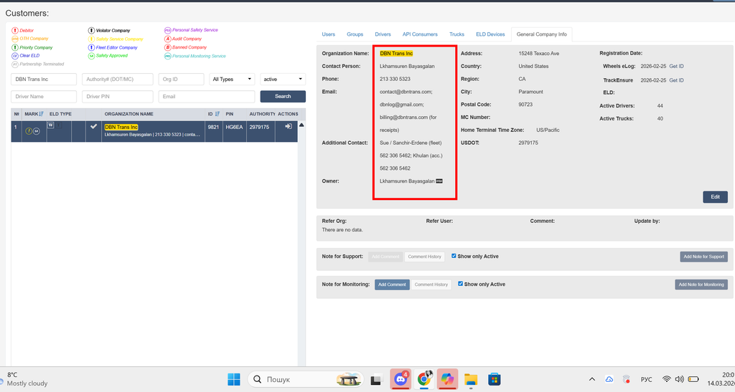The image size is (735, 392).
Task: Click the T TrackEnsure icon in DBN Trans row
Action: [x=59, y=125]
